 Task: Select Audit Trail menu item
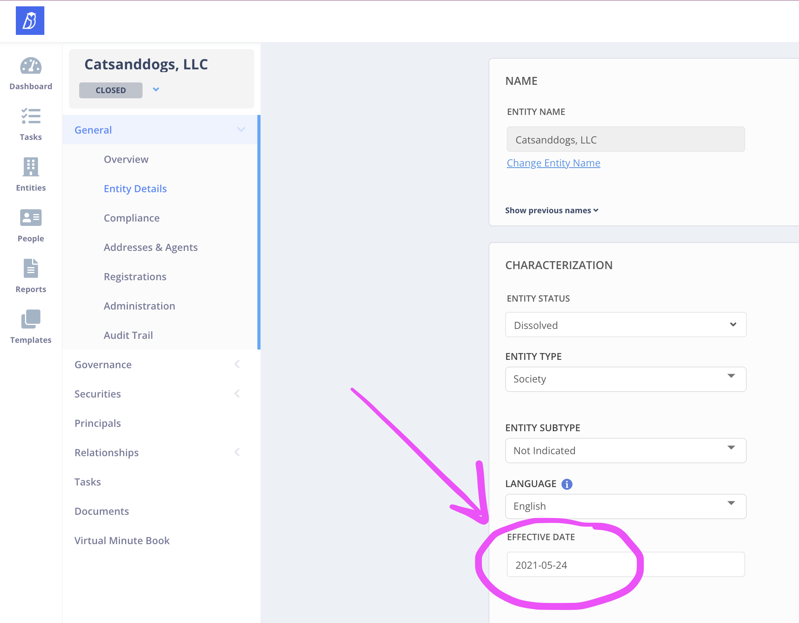[128, 335]
